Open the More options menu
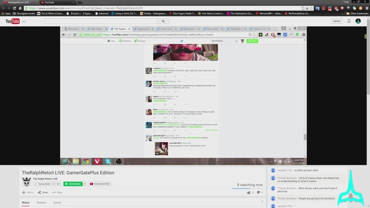Screen dimensions: 370x208 pyautogui.click(x=57, y=192)
